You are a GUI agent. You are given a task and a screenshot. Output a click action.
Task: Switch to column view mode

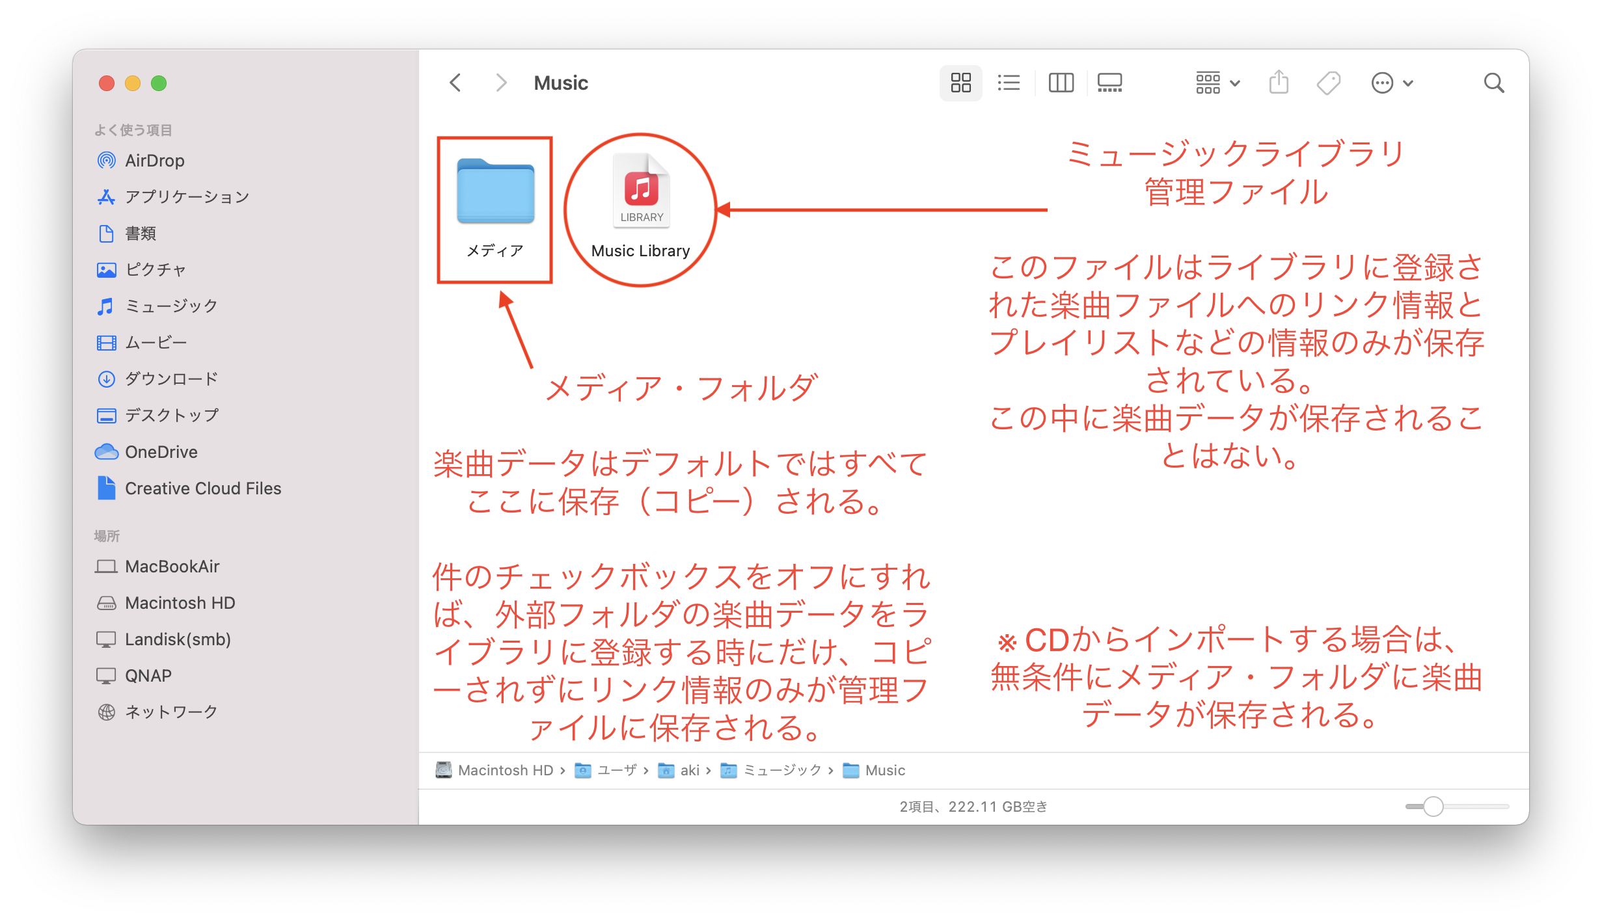pos(1061,83)
